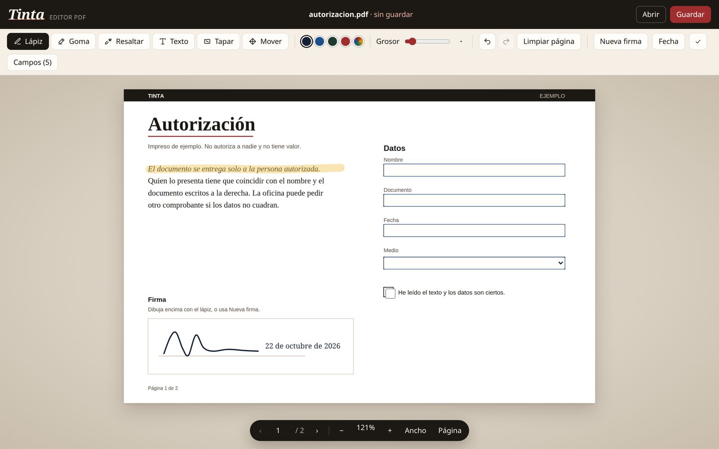The image size is (719, 449).
Task: Undo the last stroke
Action: pos(487,41)
